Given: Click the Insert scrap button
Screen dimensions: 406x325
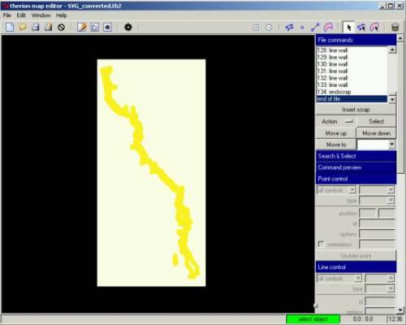Looking at the screenshot, I should point(356,110).
